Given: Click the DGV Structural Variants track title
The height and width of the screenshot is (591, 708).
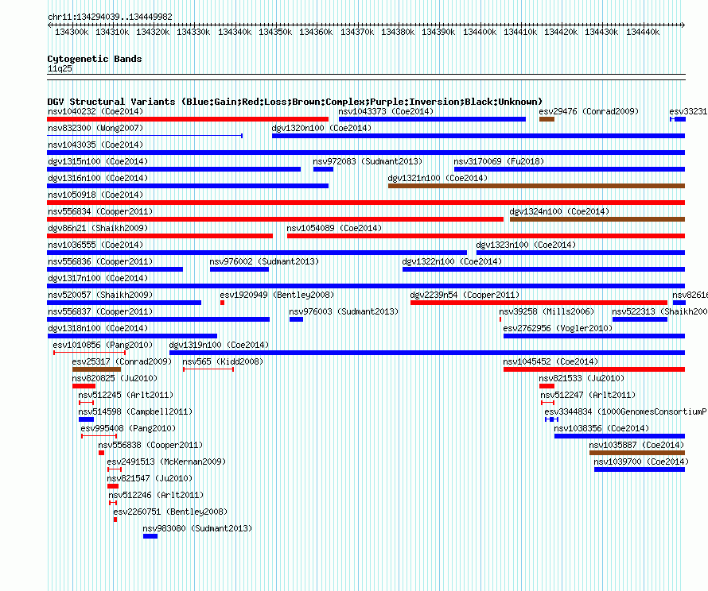Looking at the screenshot, I should pos(295,102).
